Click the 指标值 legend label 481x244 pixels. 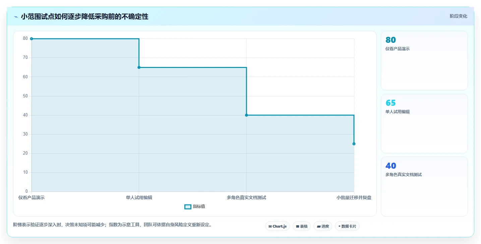point(199,207)
